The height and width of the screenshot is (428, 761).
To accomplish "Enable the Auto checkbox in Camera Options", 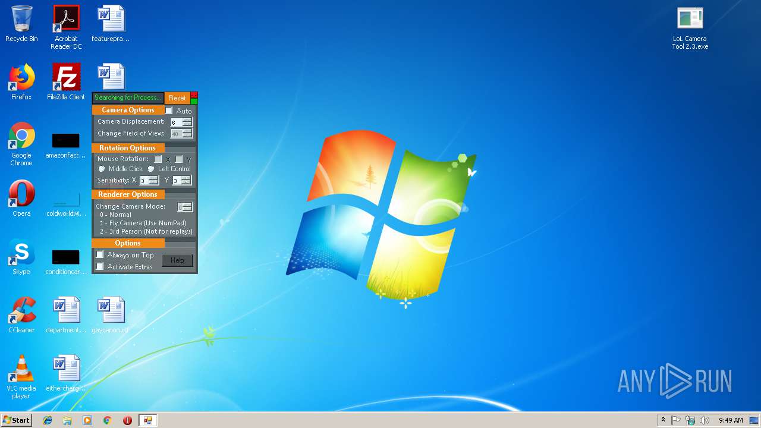I will [169, 111].
